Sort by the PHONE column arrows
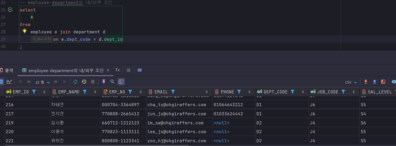396x146 pixels. (x=249, y=92)
